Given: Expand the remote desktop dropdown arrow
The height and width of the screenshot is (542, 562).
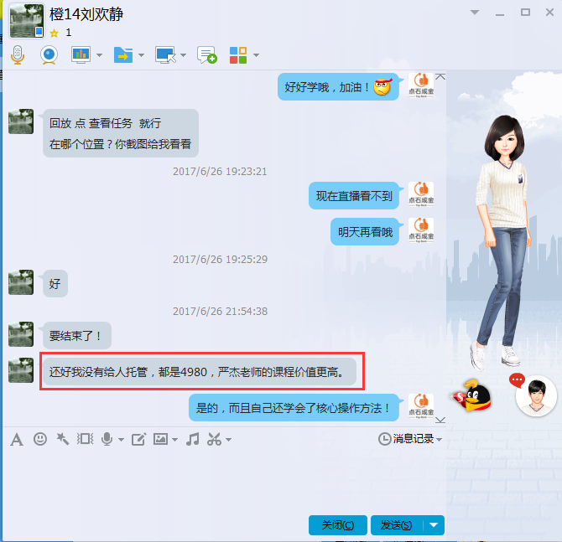Looking at the screenshot, I should pyautogui.click(x=183, y=55).
